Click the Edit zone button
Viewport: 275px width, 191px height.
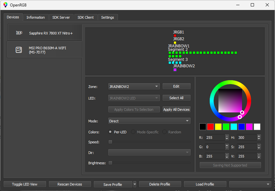coord(176,86)
